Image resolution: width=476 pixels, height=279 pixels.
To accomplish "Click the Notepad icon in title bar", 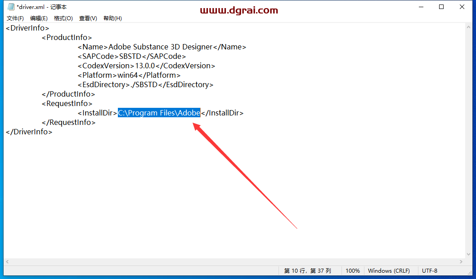I will 11,7.
